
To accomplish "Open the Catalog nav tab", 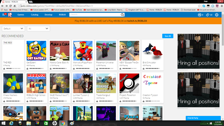I will click(35, 15).
